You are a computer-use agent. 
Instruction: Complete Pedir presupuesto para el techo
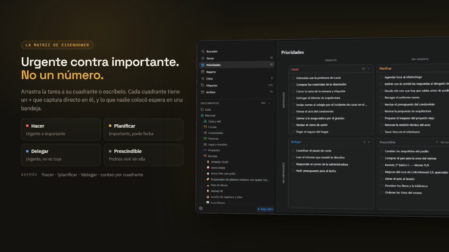[293, 171]
